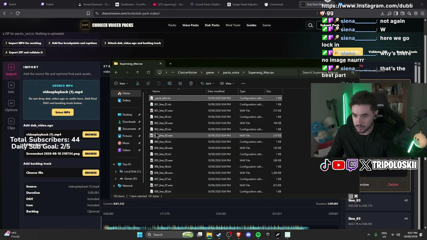Screen dimensions: 427x240
Task: Select the file 006_line_06.wav
Action: [x=216, y=173]
